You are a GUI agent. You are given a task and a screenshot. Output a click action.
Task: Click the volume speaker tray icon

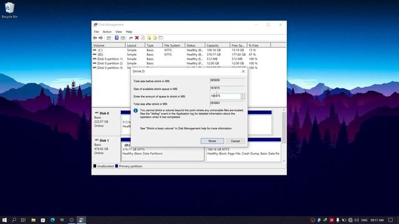[357, 220]
